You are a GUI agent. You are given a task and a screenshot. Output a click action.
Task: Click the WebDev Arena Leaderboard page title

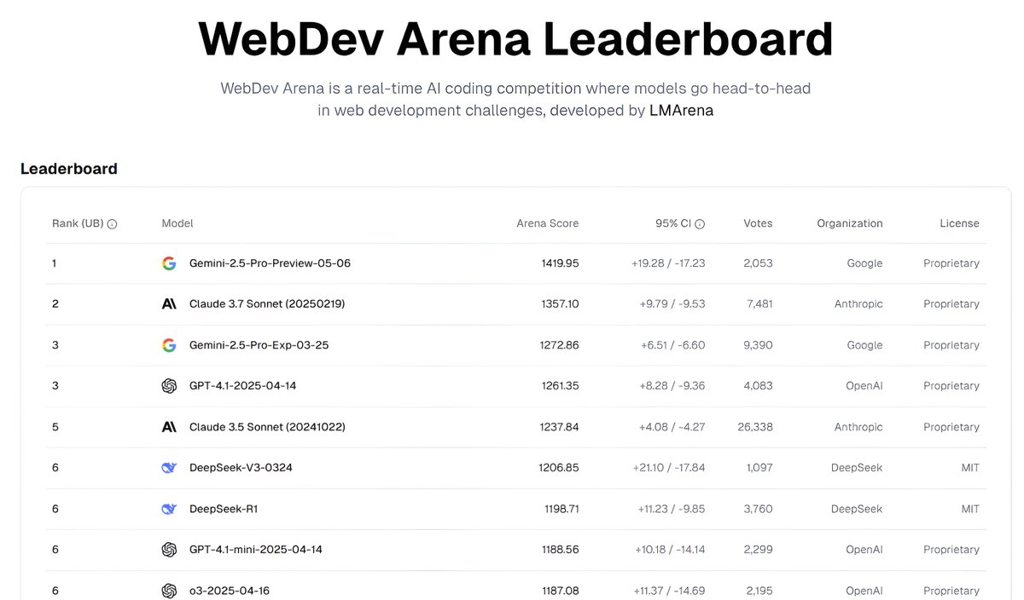515,38
